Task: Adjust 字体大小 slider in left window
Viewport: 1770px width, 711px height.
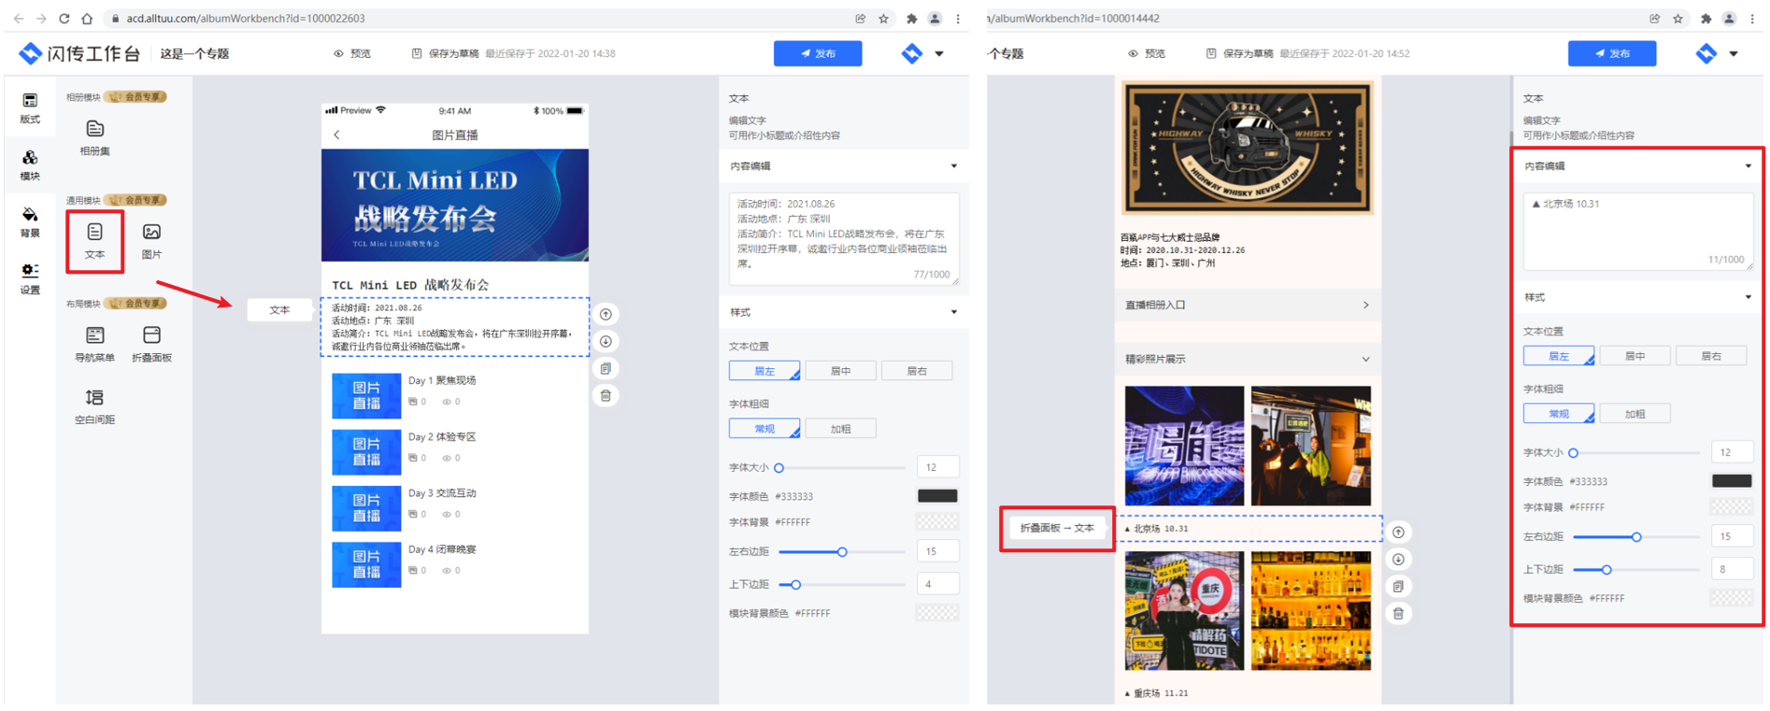Action: coord(778,468)
